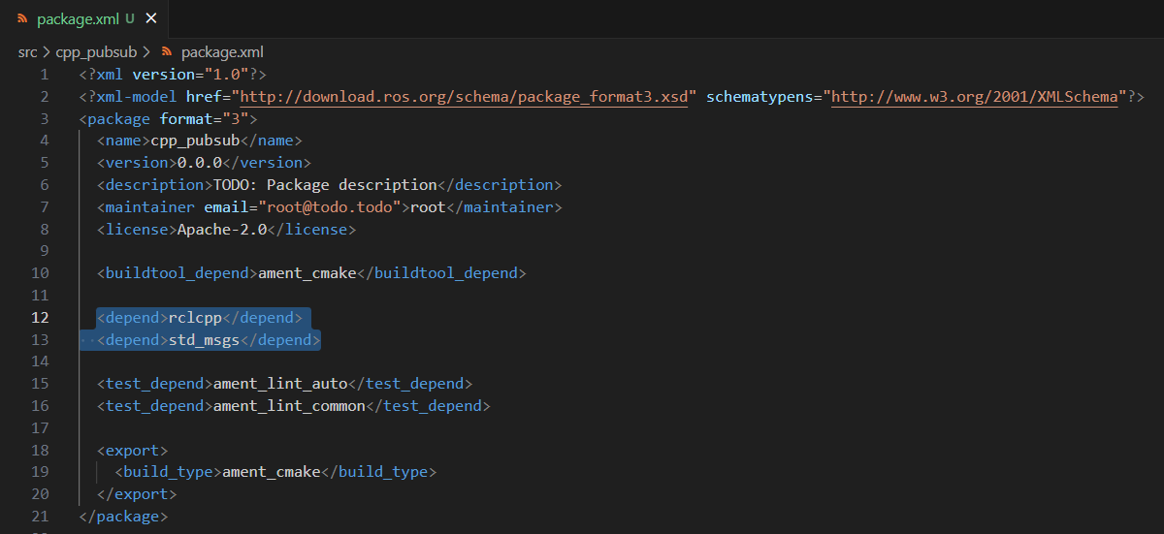Click the license value 'Apache-2.0'
1164x534 pixels.
(221, 230)
